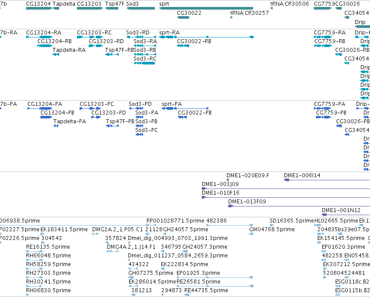This screenshot has height=297, width=370.
Task: Open the Drip gene label
Action: pyautogui.click(x=360, y=22)
